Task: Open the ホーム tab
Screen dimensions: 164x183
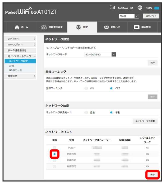Action: [21, 27]
